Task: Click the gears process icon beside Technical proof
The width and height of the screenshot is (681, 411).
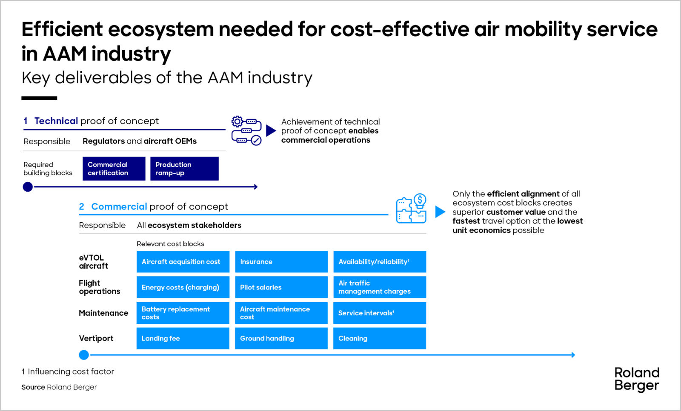Action: pos(246,130)
